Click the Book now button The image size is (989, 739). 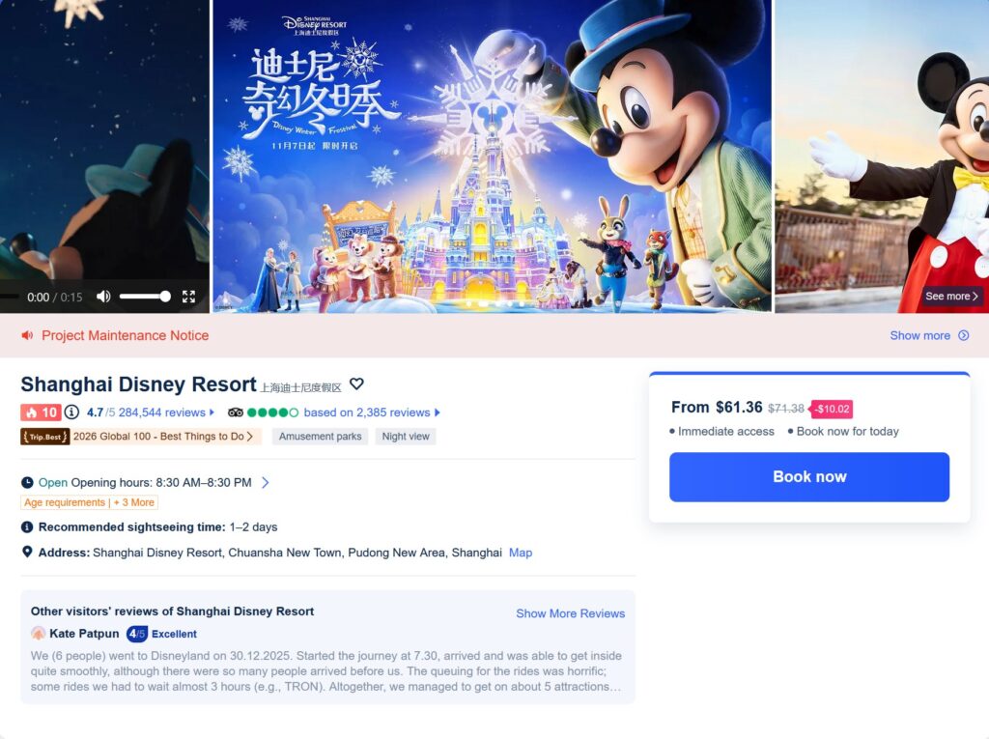tap(809, 477)
